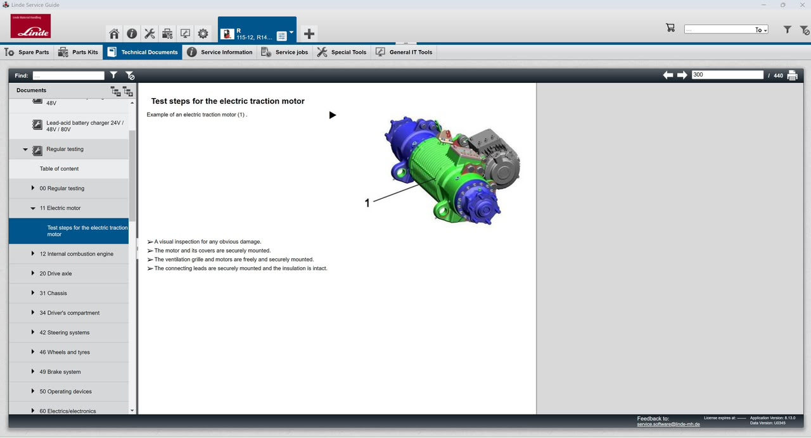
Task: Go to next page with right arrow
Action: [x=682, y=75]
